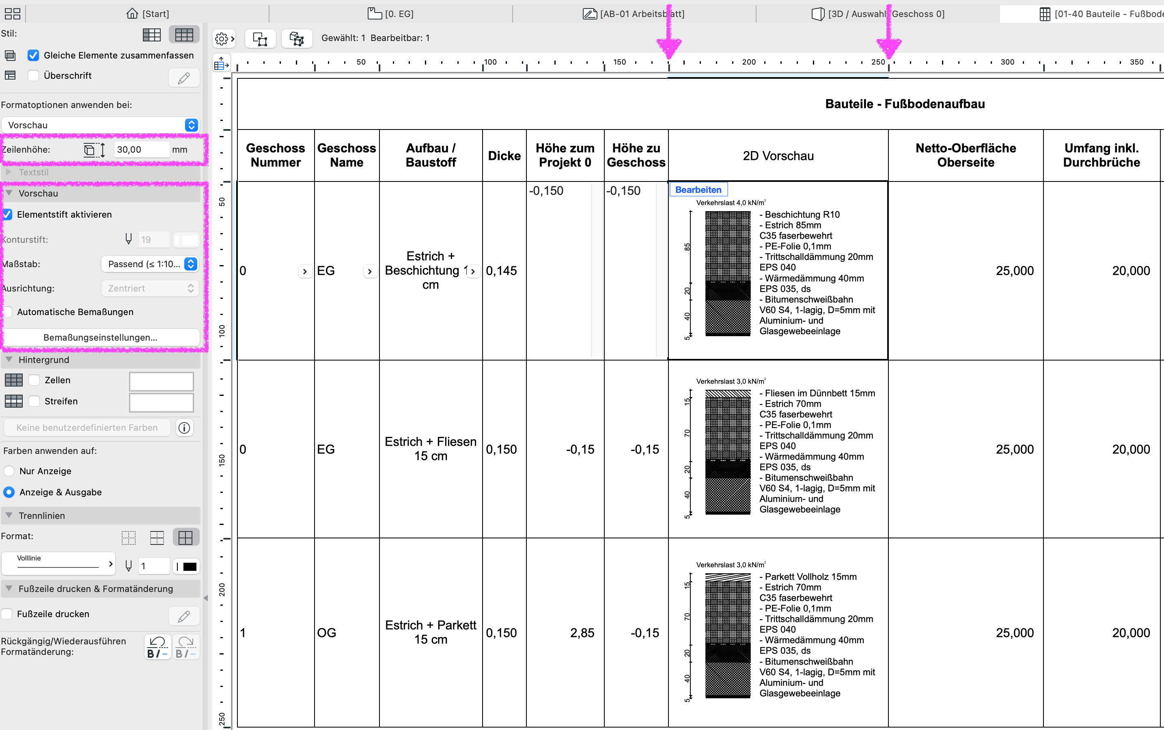Redo the format change
The width and height of the screenshot is (1164, 730).
pos(186,647)
